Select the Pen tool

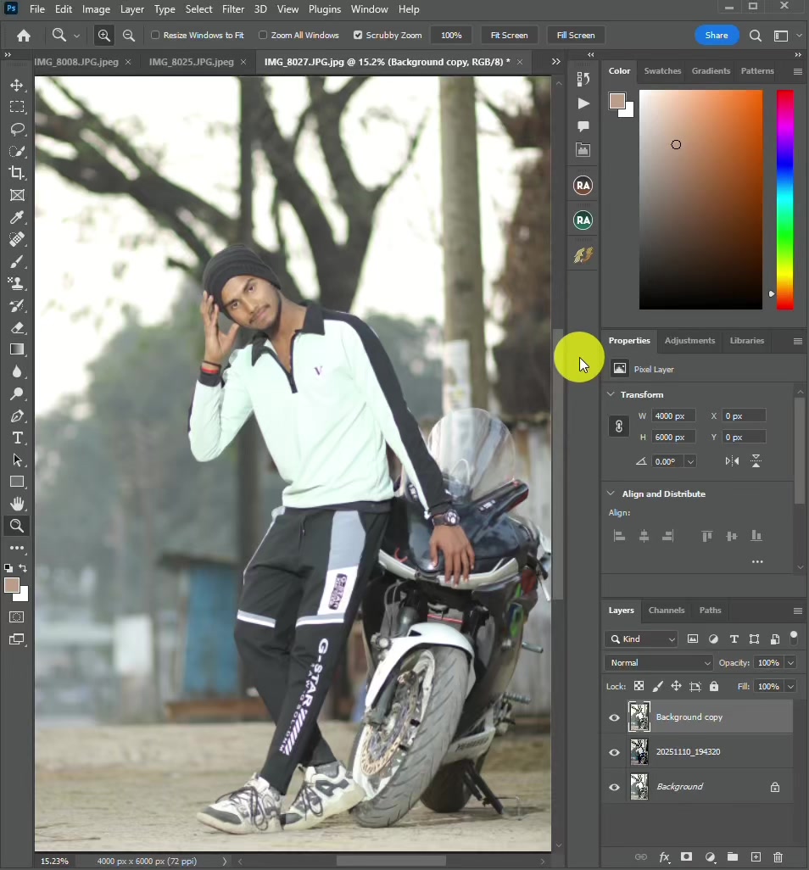point(17,416)
